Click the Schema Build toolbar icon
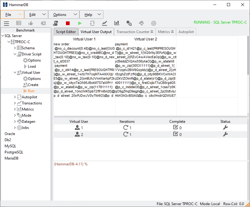Screen dimensions: 250x207 (19, 23)
